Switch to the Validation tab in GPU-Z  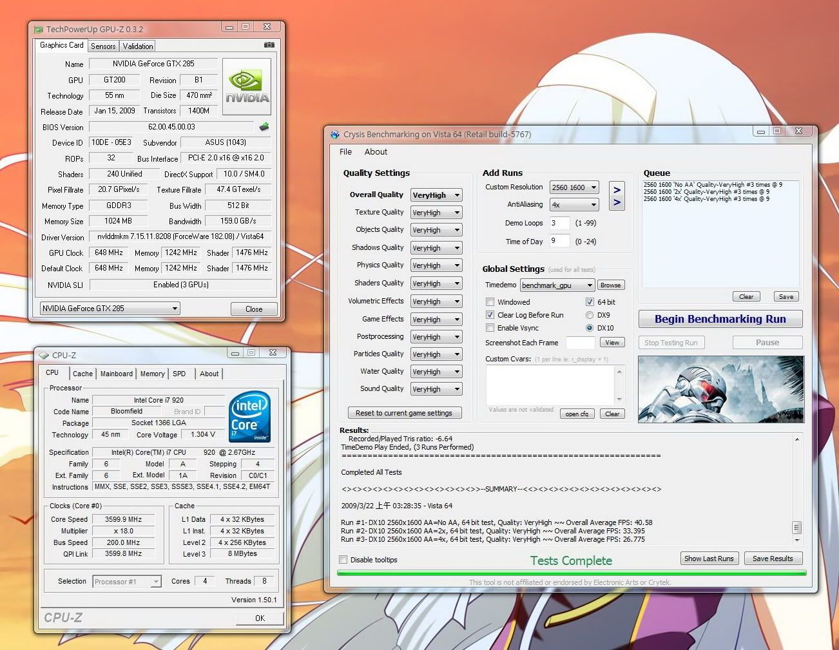[138, 46]
